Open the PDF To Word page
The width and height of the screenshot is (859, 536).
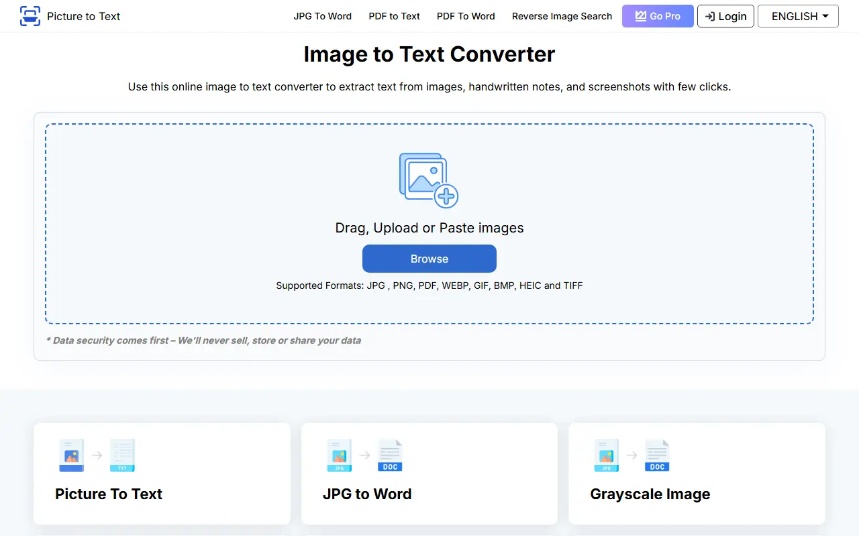[466, 16]
